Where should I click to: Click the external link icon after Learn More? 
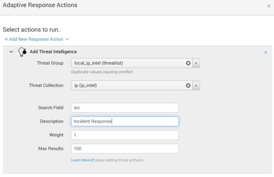pyautogui.click(x=93, y=160)
